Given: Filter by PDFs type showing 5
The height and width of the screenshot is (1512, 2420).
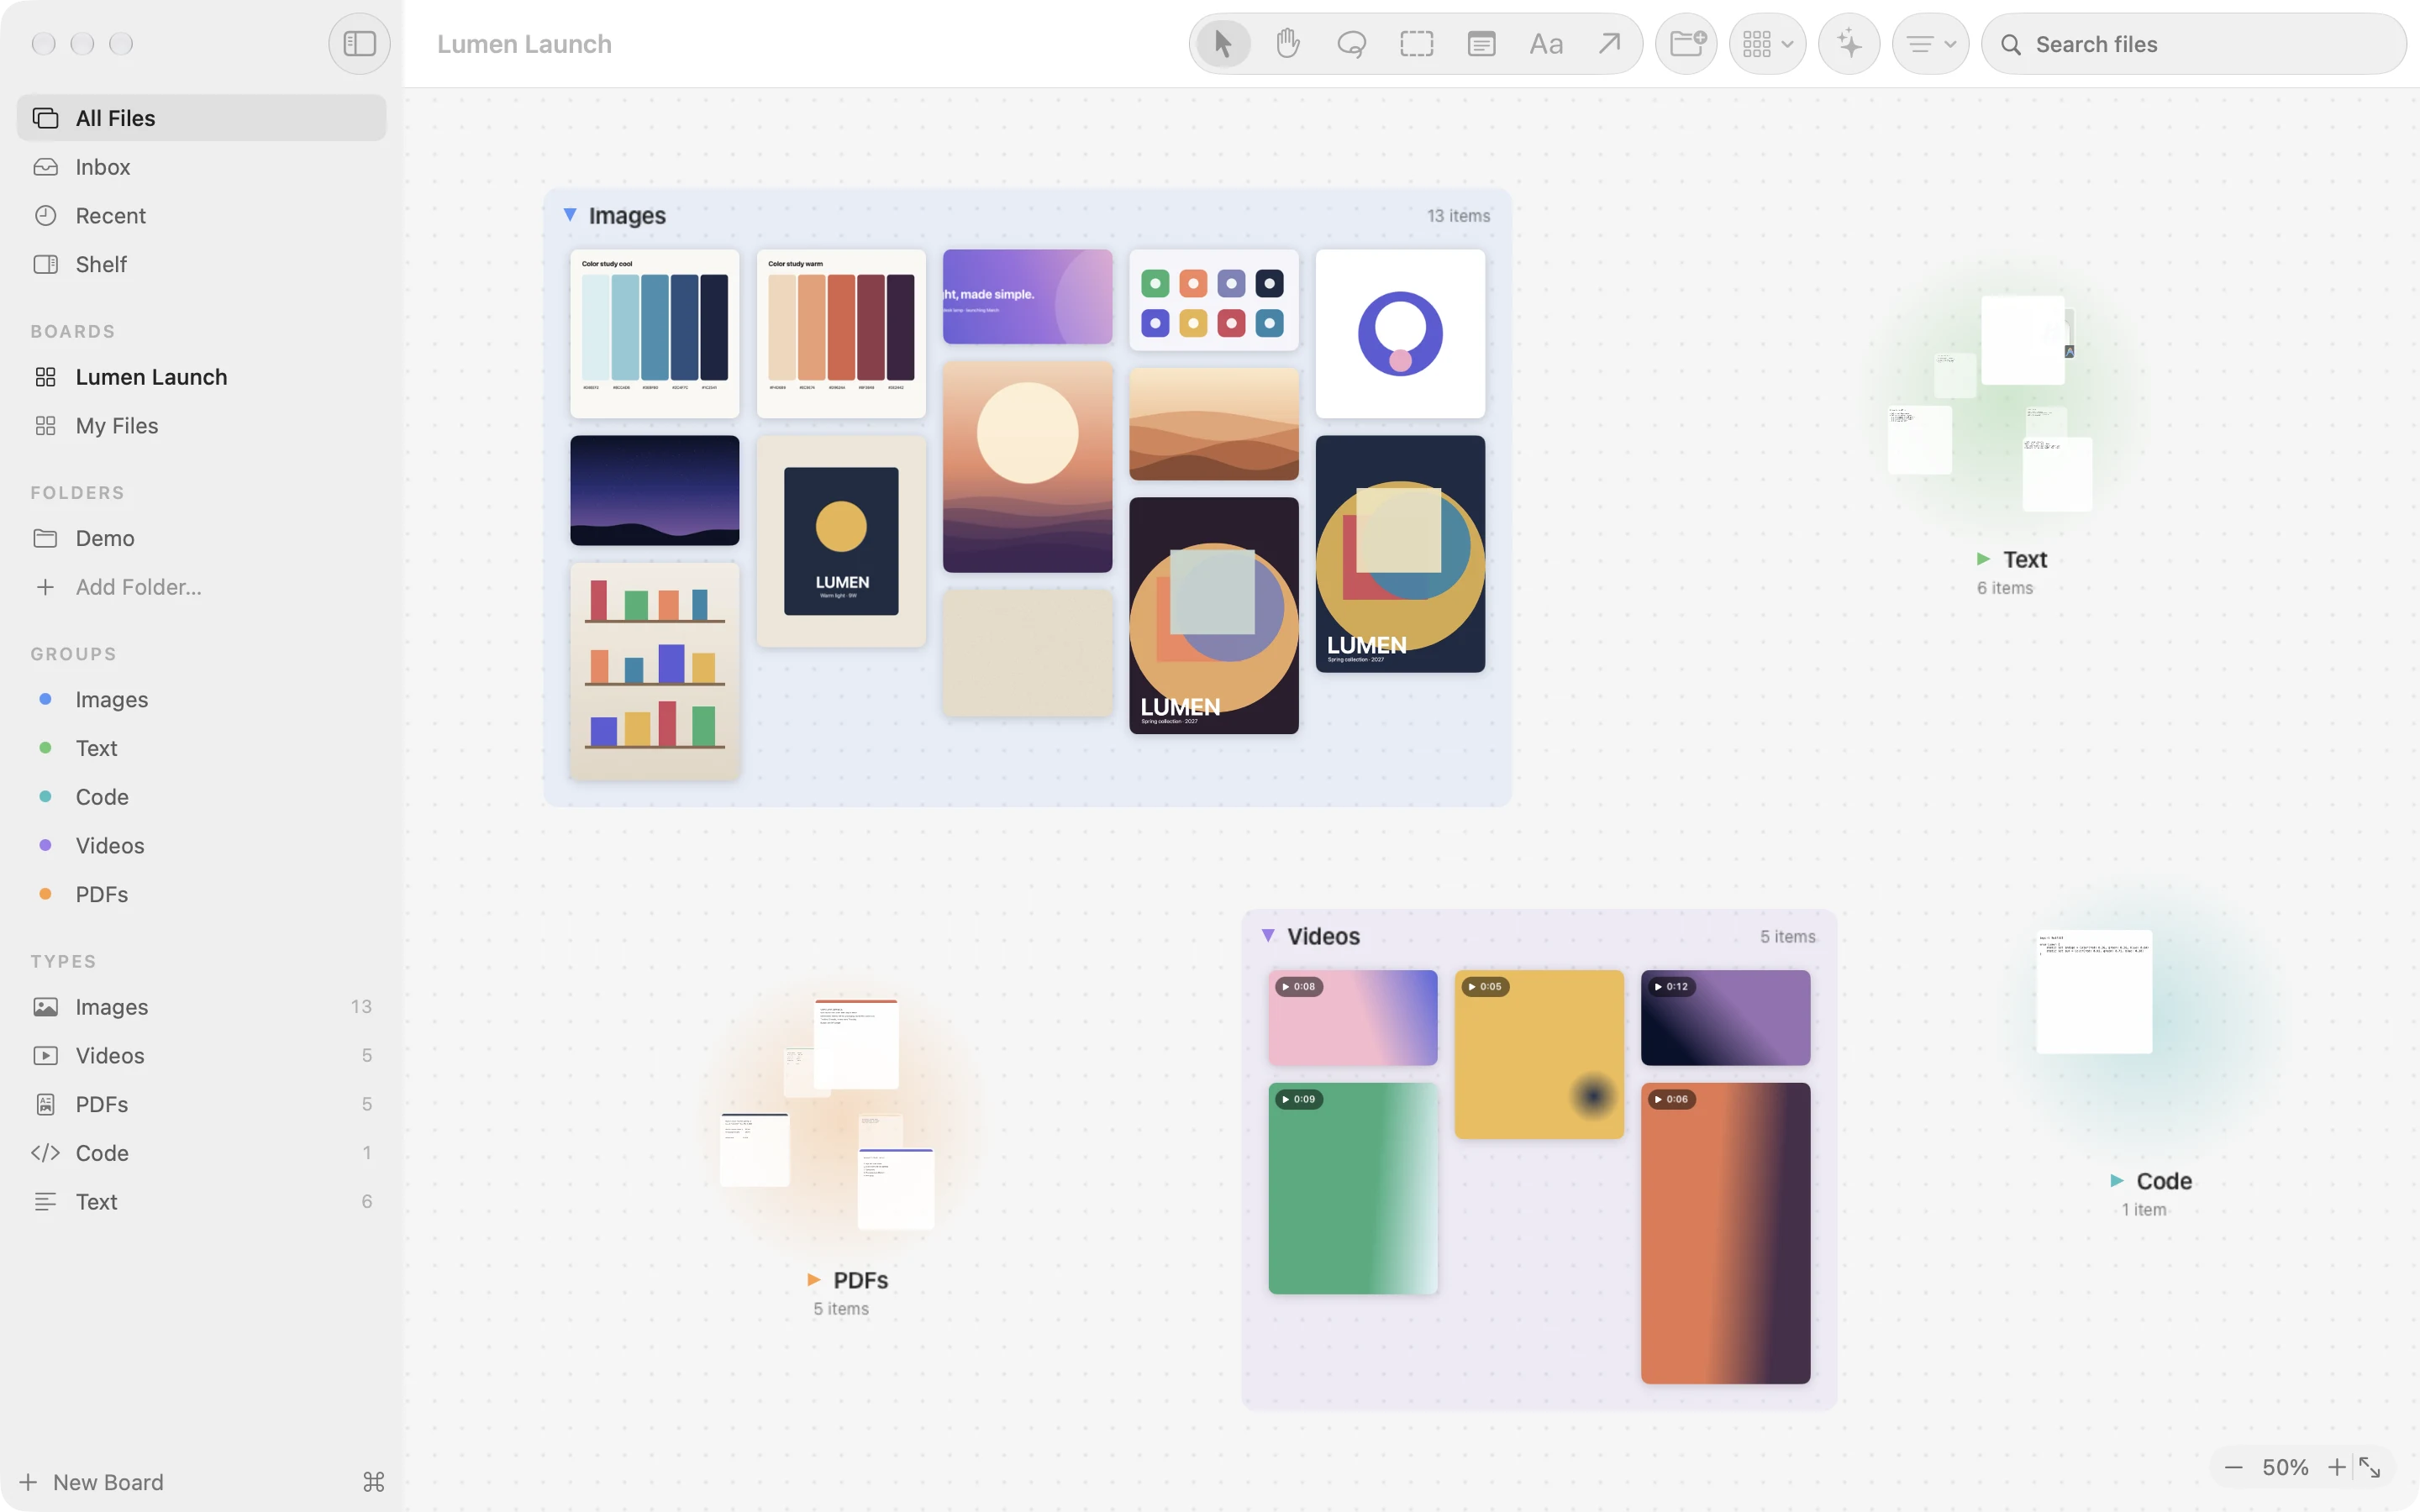Looking at the screenshot, I should (x=202, y=1104).
